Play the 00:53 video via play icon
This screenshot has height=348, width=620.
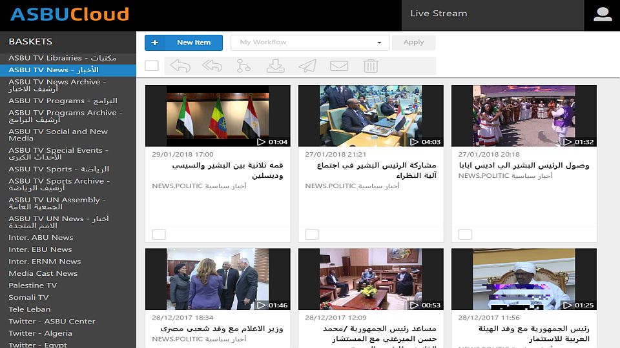pos(414,305)
